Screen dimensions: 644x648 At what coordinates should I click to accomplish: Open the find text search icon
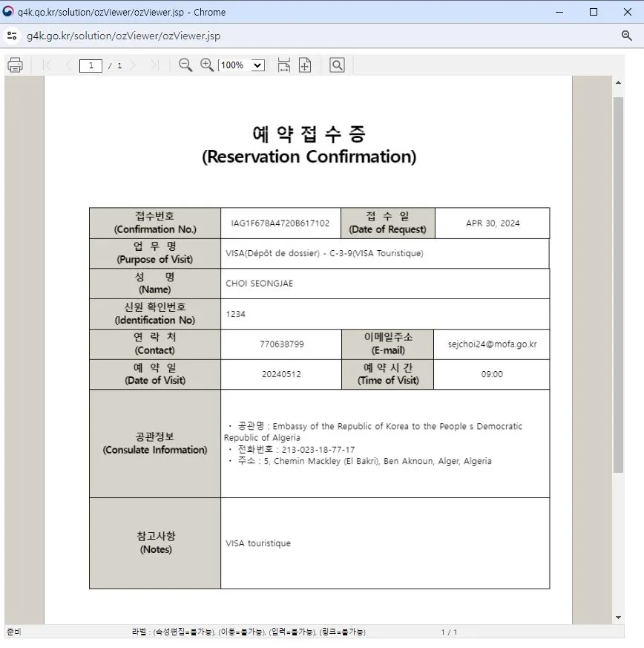(337, 65)
